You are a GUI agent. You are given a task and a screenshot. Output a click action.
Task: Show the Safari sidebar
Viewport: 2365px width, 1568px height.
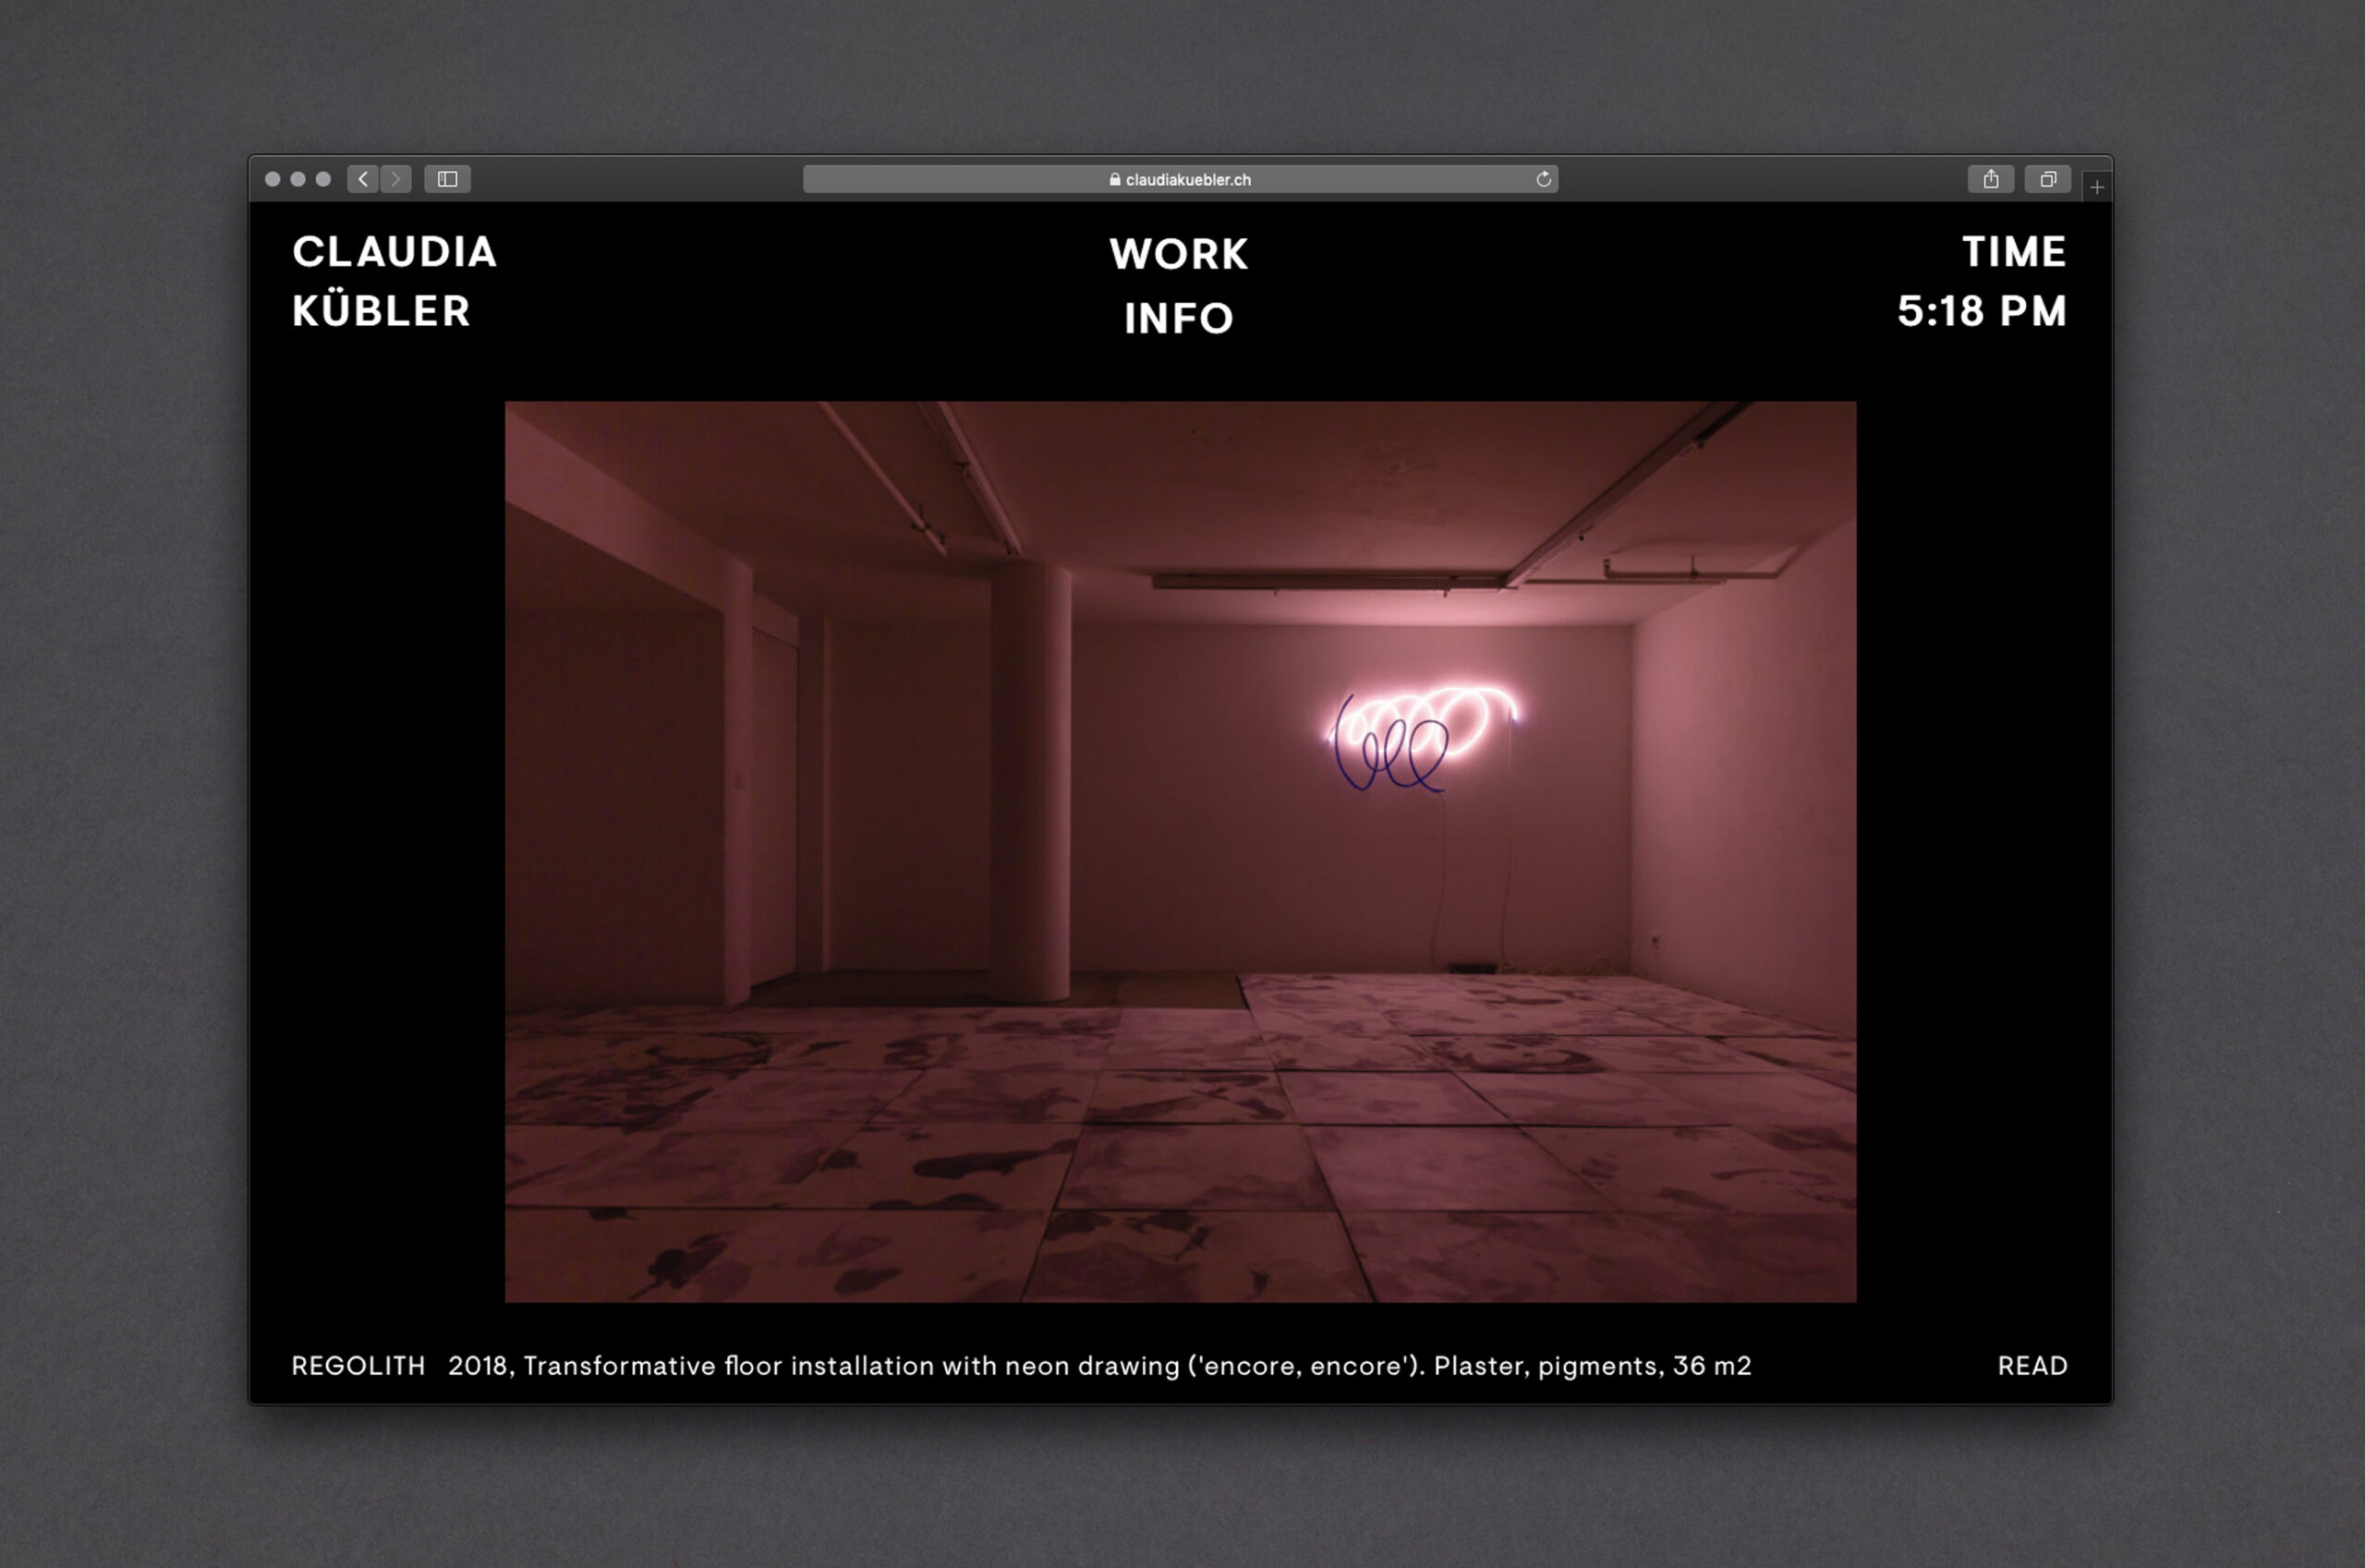[447, 179]
